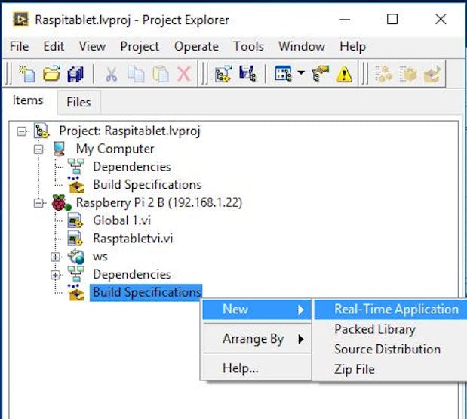This screenshot has height=419, width=467.
Task: Click the Filter project view icon
Action: tap(283, 74)
